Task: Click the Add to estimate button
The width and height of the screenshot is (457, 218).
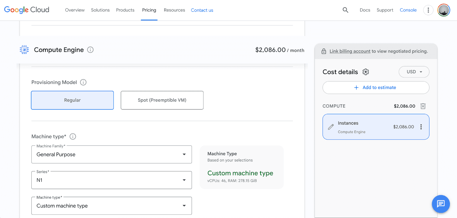Action: point(376,88)
